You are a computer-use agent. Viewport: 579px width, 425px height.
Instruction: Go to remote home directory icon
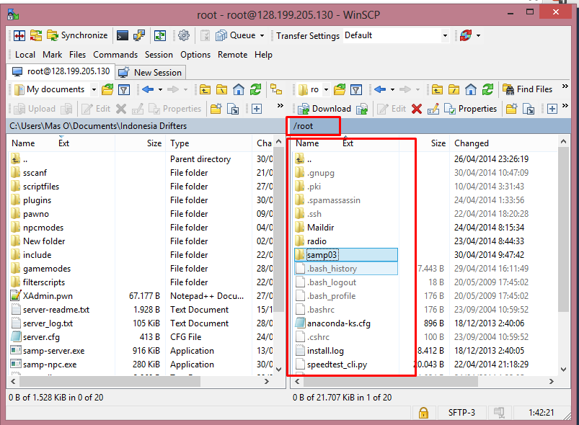point(471,89)
